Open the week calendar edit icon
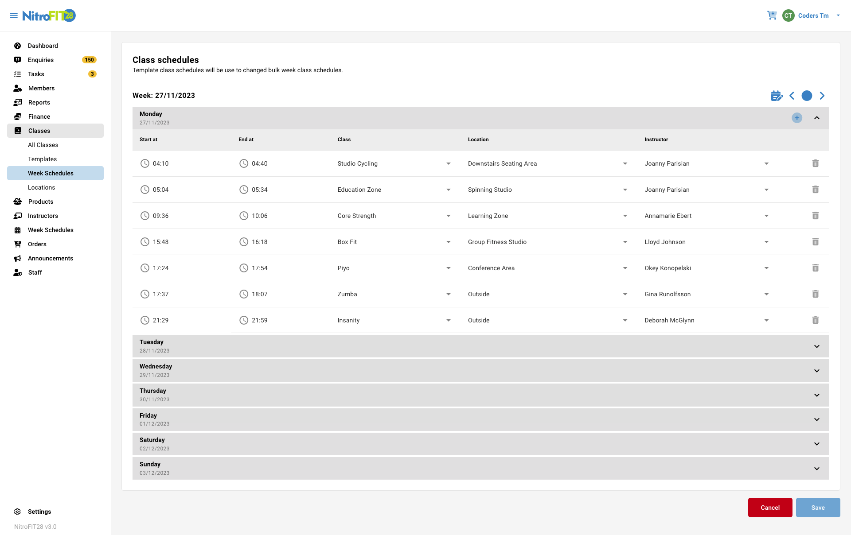 777,95
